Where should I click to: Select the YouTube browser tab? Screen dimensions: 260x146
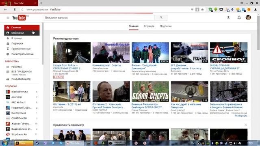19,3
